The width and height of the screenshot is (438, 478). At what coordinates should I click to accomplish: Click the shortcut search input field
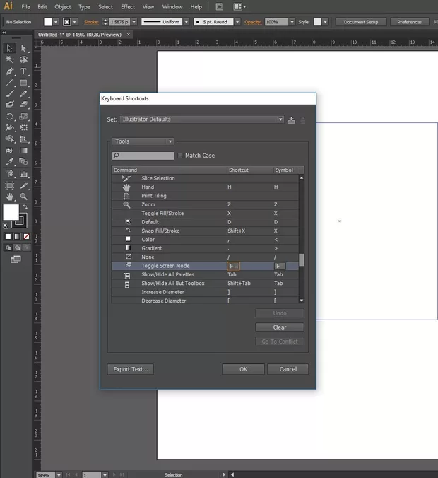click(x=143, y=156)
